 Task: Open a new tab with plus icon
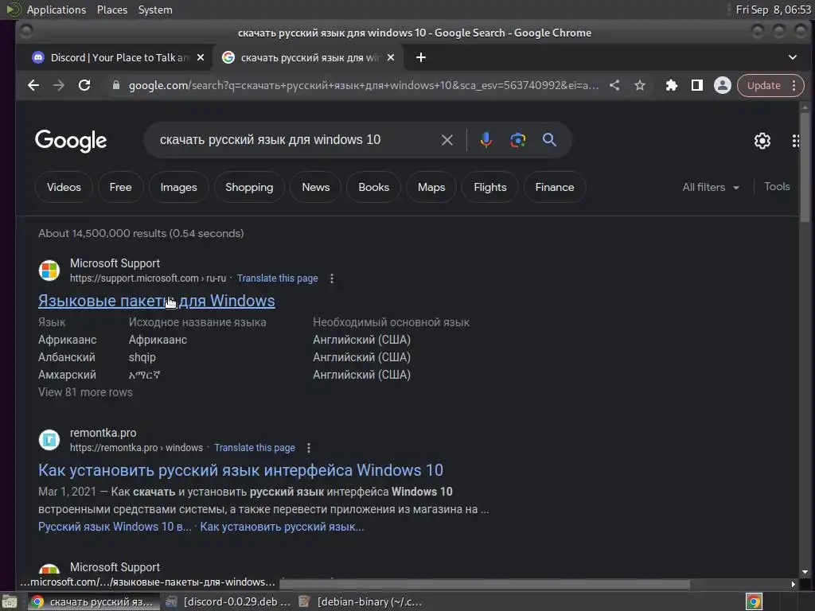[x=421, y=57]
